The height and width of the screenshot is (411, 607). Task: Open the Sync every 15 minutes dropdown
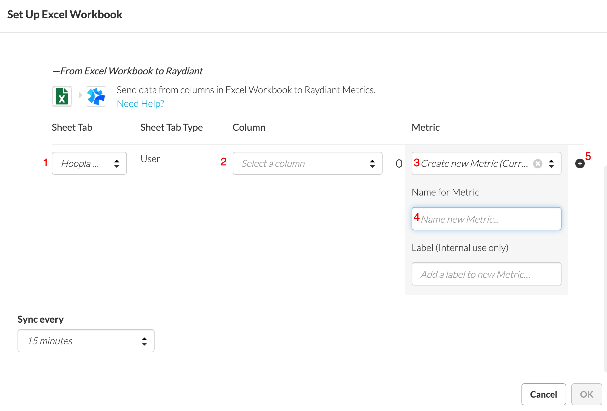pyautogui.click(x=86, y=341)
